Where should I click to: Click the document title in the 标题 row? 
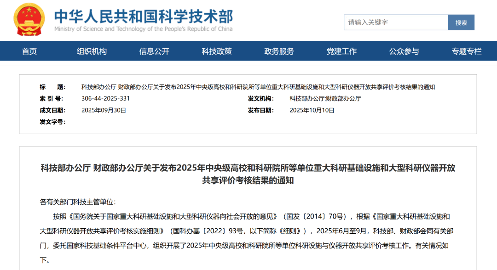258,87
